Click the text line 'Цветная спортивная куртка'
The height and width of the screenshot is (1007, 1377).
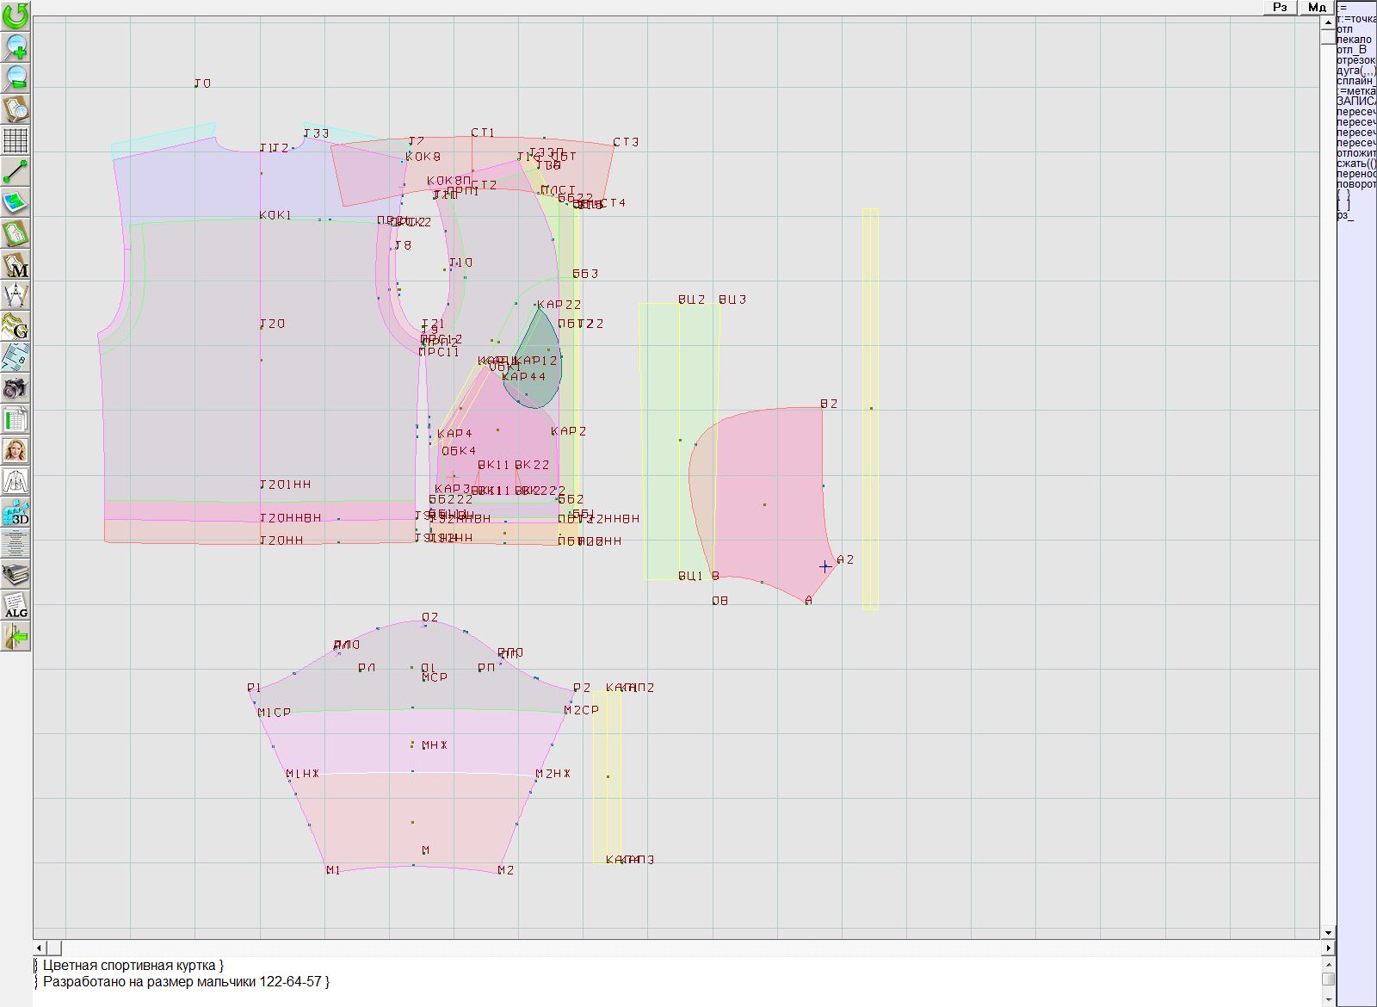tap(133, 966)
